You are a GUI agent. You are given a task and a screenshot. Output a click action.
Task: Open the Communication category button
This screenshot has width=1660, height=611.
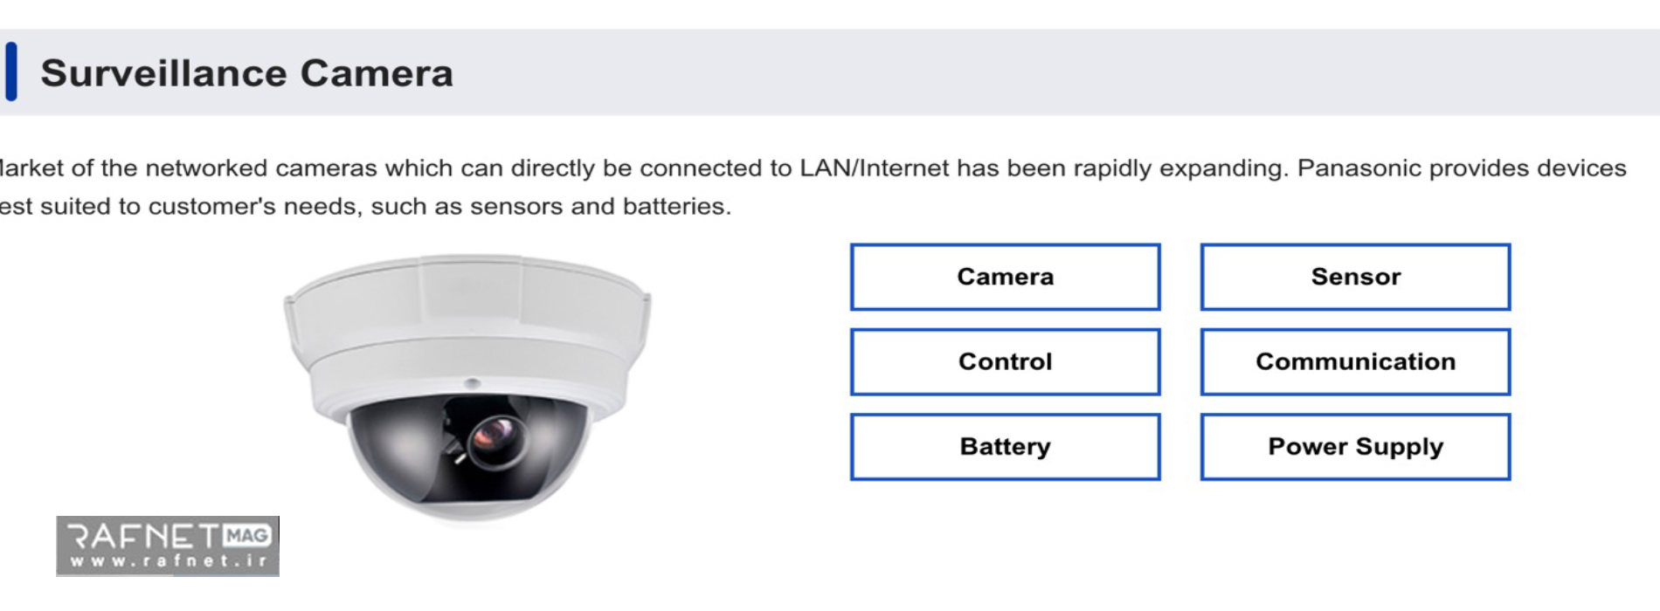pos(1355,361)
